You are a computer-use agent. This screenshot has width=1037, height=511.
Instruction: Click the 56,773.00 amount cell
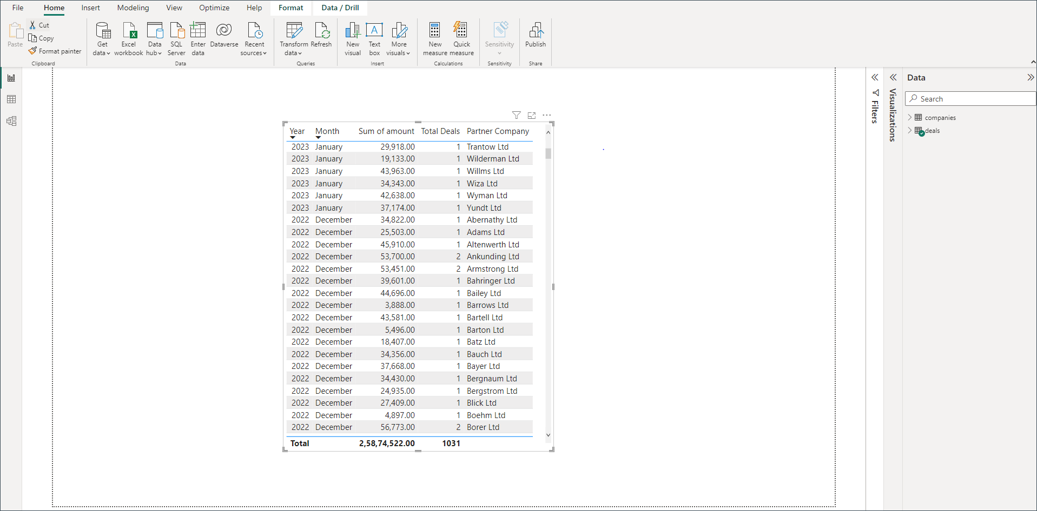(x=398, y=427)
